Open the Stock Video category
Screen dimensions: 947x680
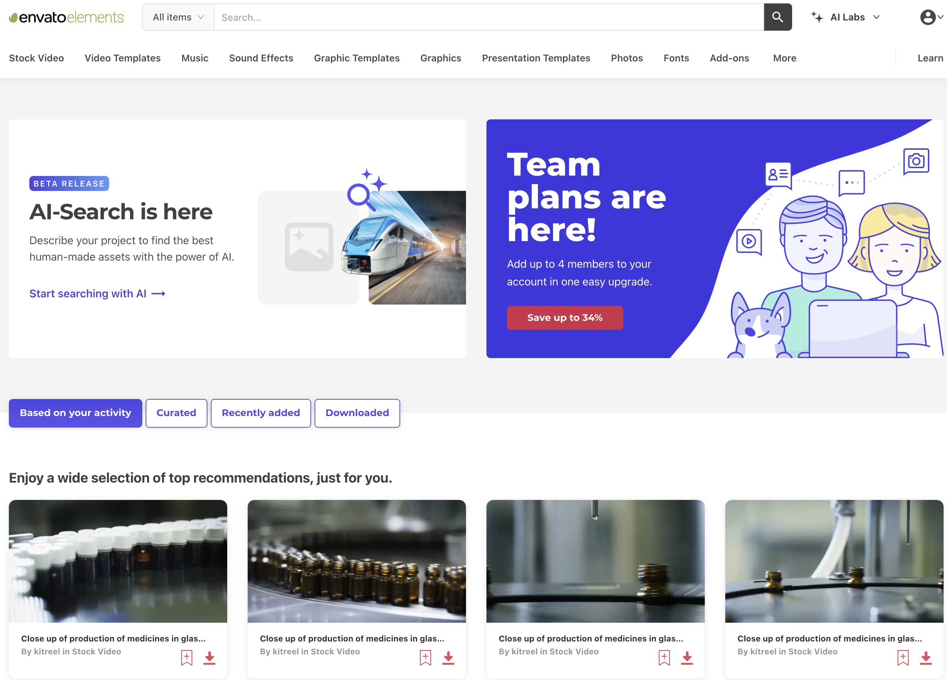click(36, 58)
